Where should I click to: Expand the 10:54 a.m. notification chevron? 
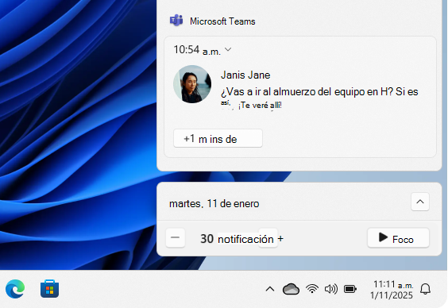pyautogui.click(x=228, y=49)
